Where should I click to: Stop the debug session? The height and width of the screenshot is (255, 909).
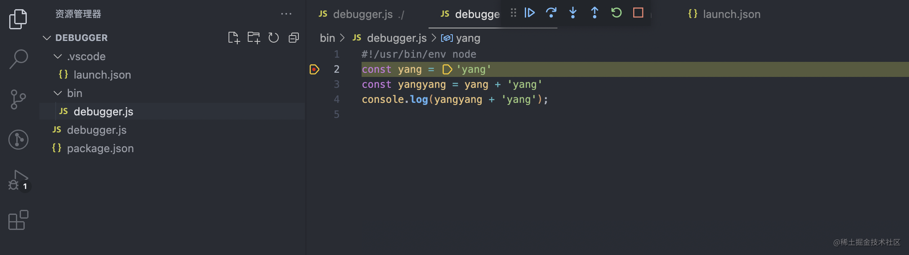pyautogui.click(x=638, y=13)
